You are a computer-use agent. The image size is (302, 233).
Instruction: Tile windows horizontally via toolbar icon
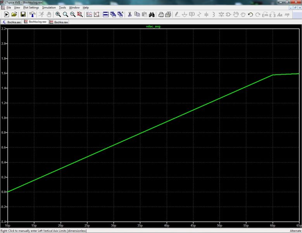click(105, 14)
